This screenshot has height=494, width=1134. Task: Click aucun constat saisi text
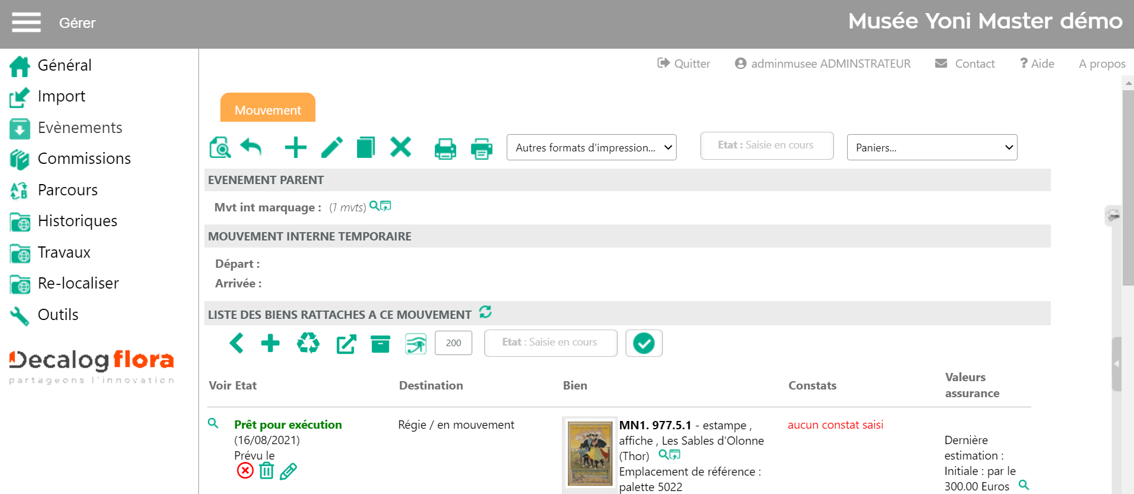835,425
